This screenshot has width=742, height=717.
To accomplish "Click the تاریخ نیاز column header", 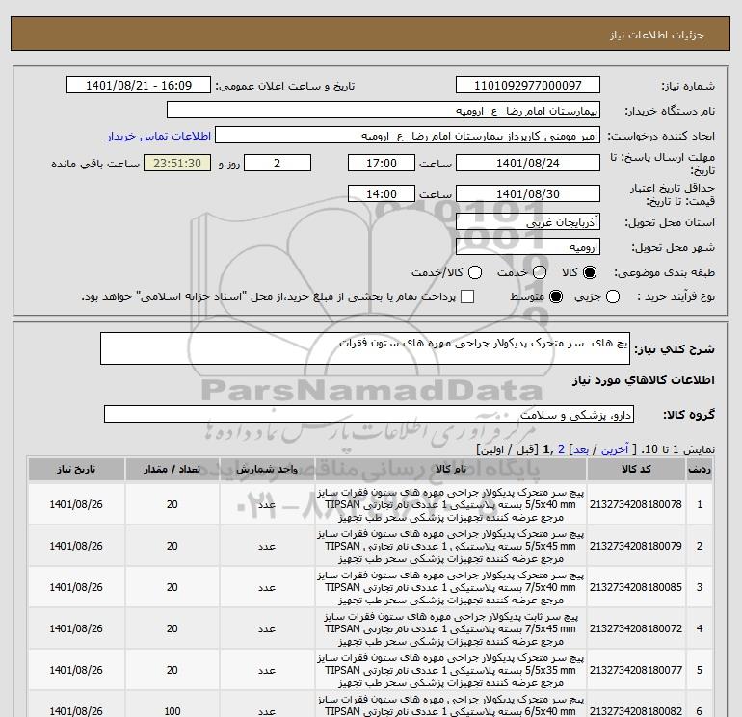I will pos(76,469).
